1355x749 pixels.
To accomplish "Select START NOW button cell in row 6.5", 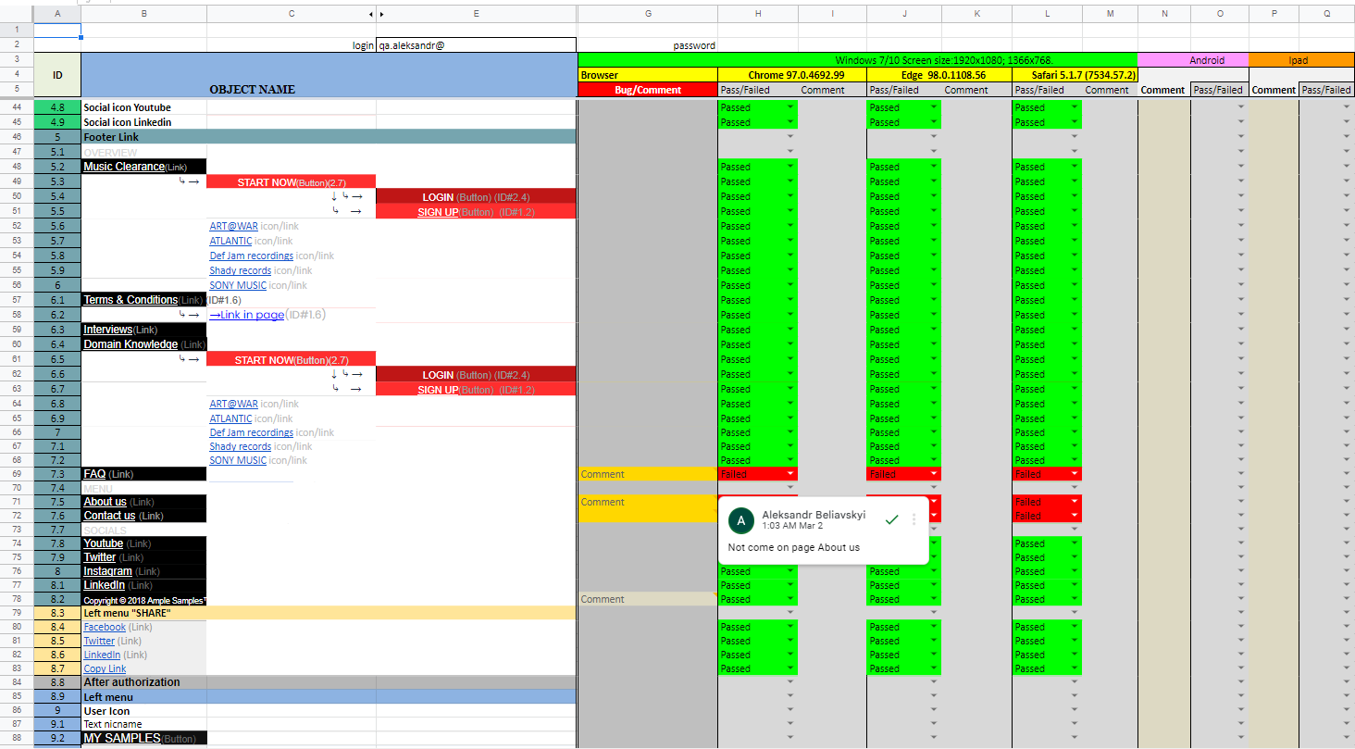I will point(292,360).
